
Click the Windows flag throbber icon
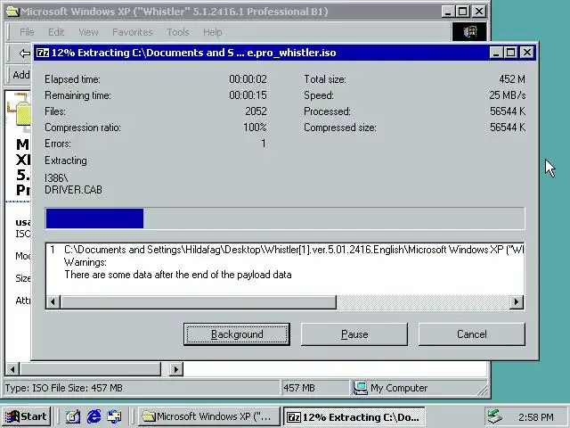pos(469,32)
